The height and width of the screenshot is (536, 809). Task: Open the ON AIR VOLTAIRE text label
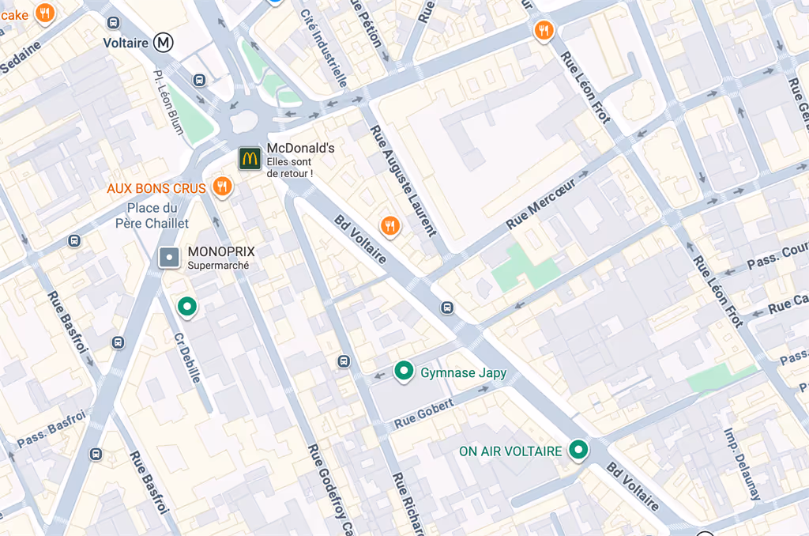tap(510, 451)
